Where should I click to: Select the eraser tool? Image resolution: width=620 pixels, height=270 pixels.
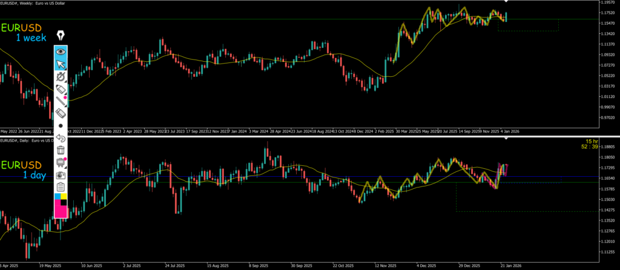click(x=61, y=113)
